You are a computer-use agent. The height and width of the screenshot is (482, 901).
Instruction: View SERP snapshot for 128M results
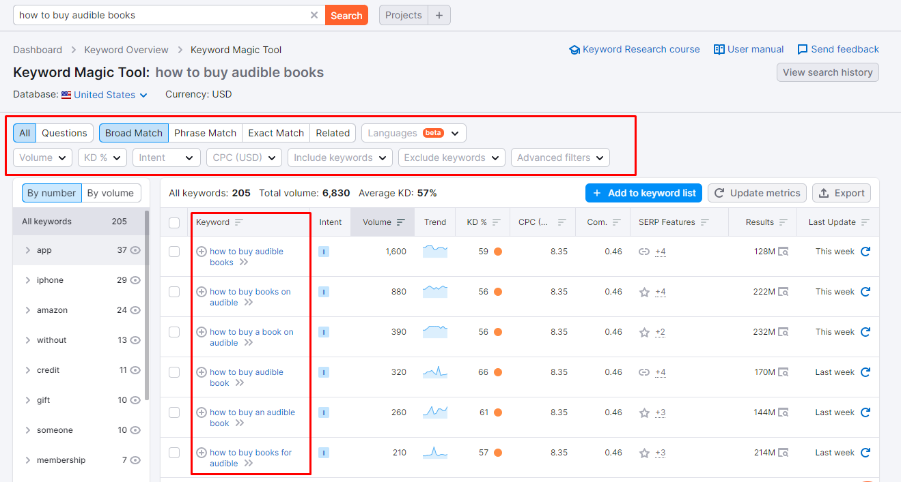pyautogui.click(x=784, y=252)
